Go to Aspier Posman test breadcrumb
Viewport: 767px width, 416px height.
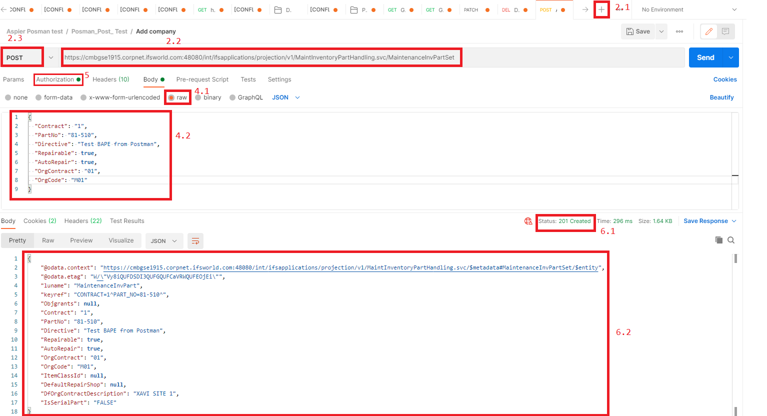(34, 31)
